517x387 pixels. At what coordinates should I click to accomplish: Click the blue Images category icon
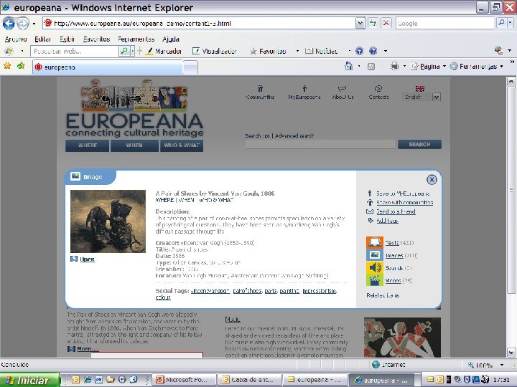pyautogui.click(x=375, y=255)
